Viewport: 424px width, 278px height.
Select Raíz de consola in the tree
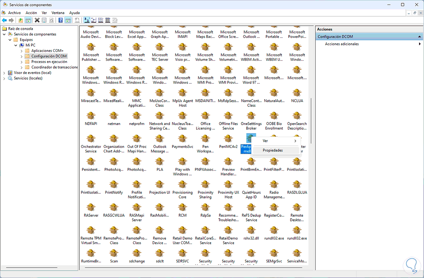tap(20, 29)
